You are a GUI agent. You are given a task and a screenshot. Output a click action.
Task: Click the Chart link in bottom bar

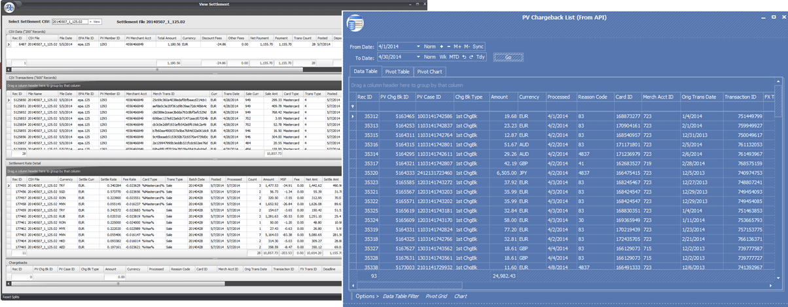coord(461,296)
